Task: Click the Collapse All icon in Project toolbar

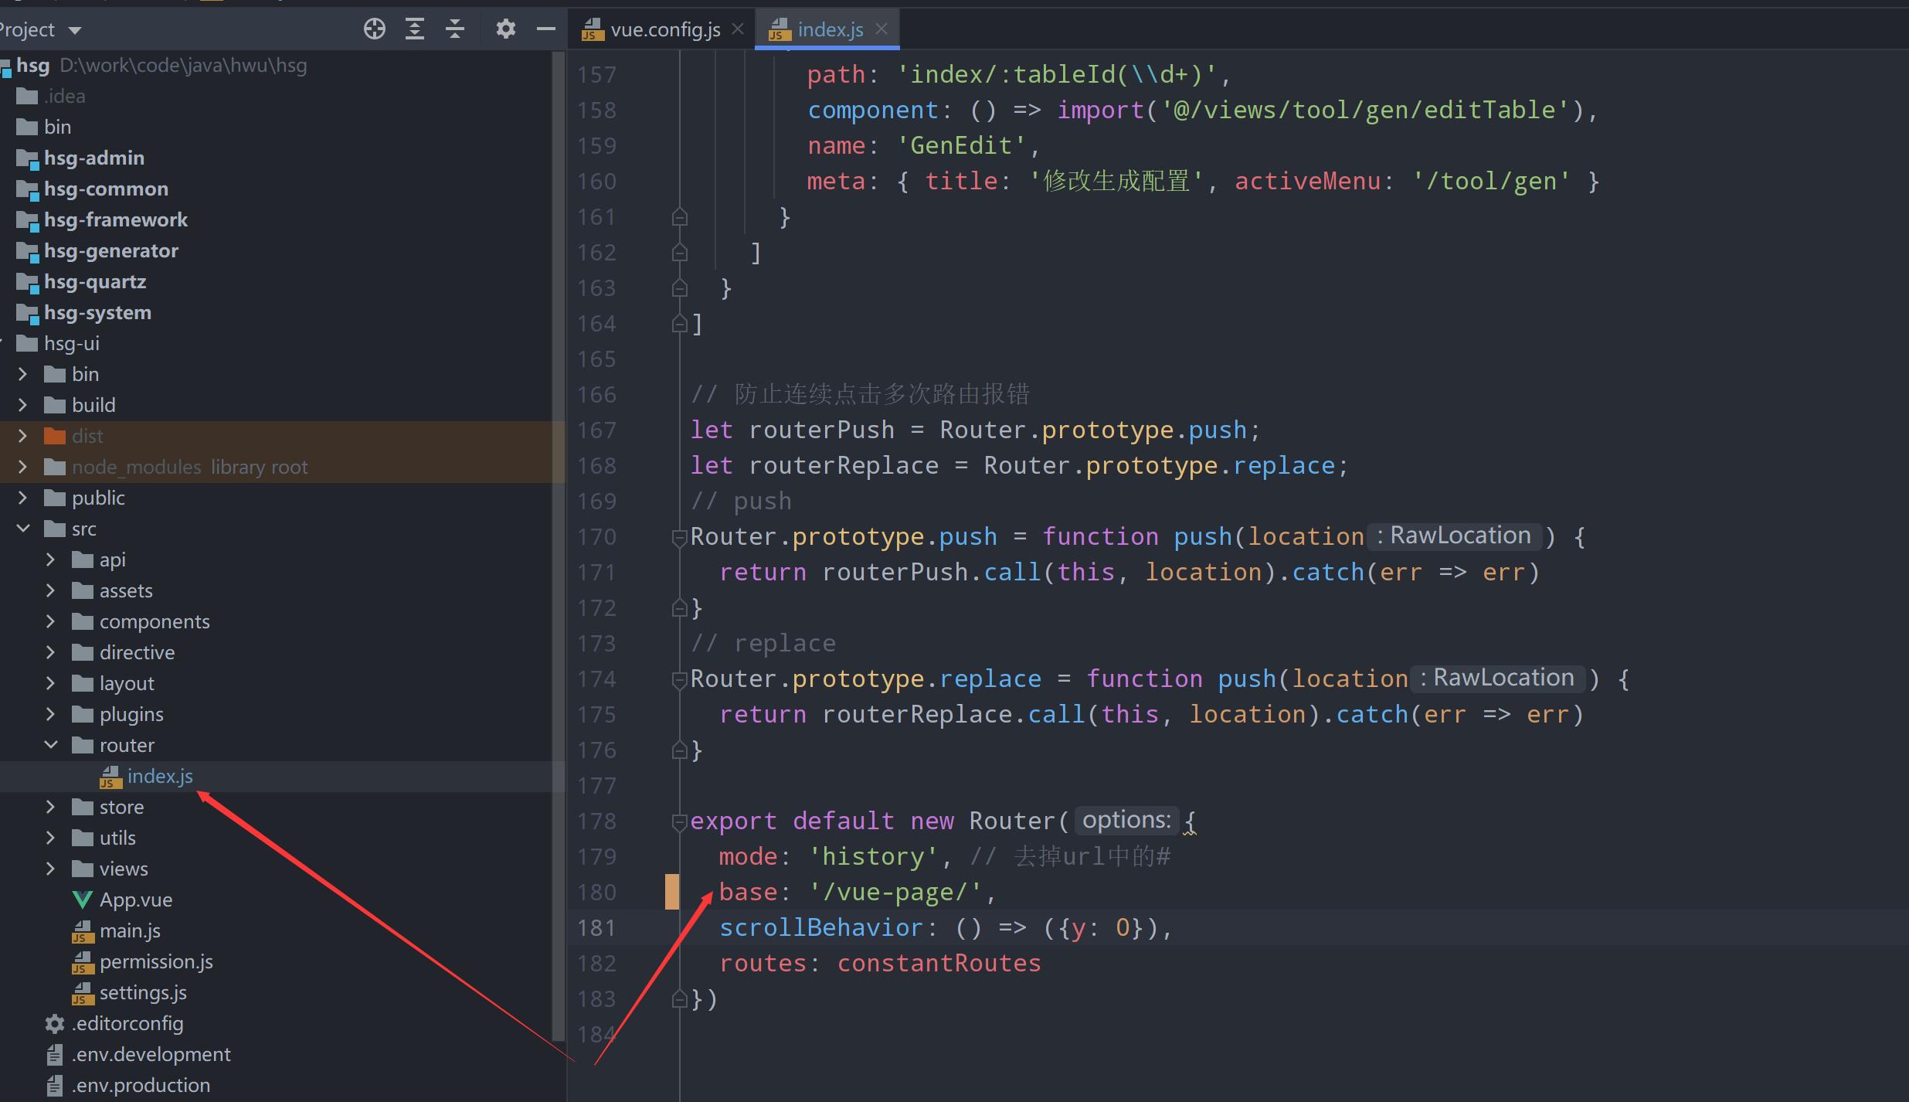Action: pyautogui.click(x=455, y=29)
